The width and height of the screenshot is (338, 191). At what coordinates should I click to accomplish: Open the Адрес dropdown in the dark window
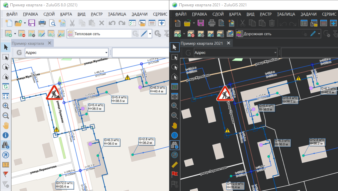(275, 52)
